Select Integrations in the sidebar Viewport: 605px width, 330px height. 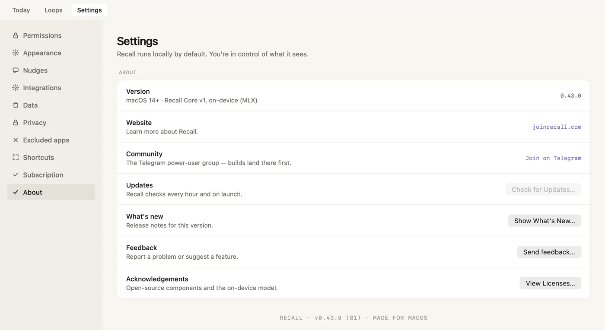click(51, 88)
